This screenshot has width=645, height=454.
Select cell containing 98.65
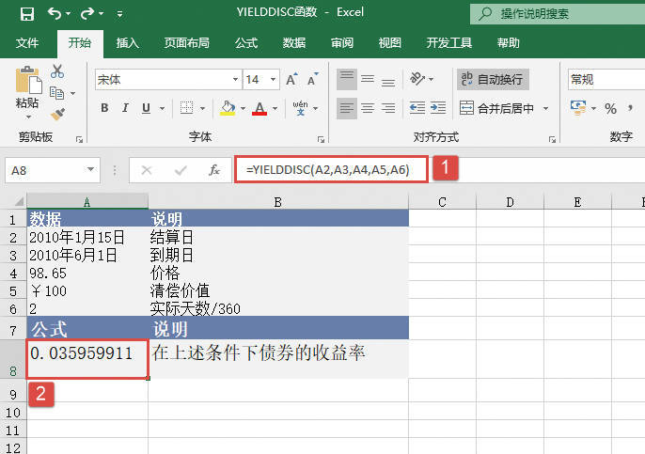pyautogui.click(x=87, y=273)
